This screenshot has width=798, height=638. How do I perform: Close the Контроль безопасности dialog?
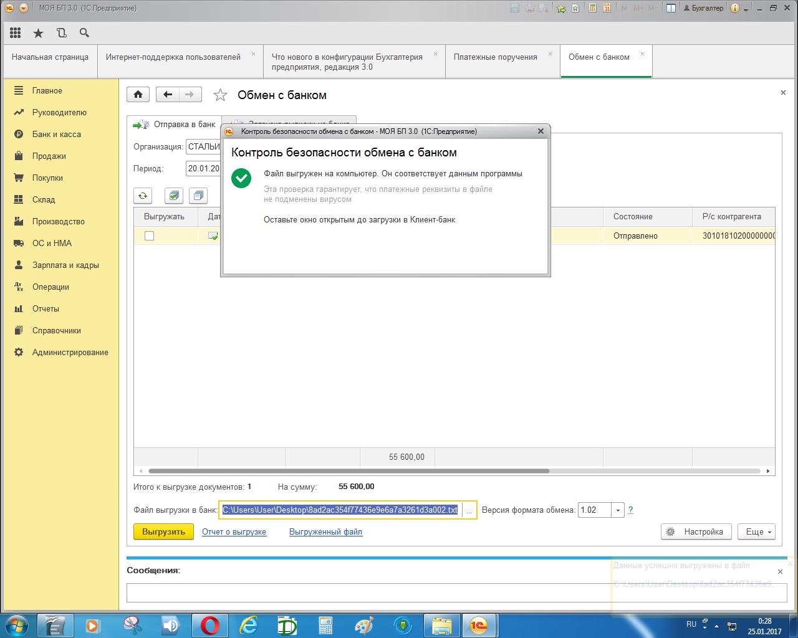(x=541, y=131)
